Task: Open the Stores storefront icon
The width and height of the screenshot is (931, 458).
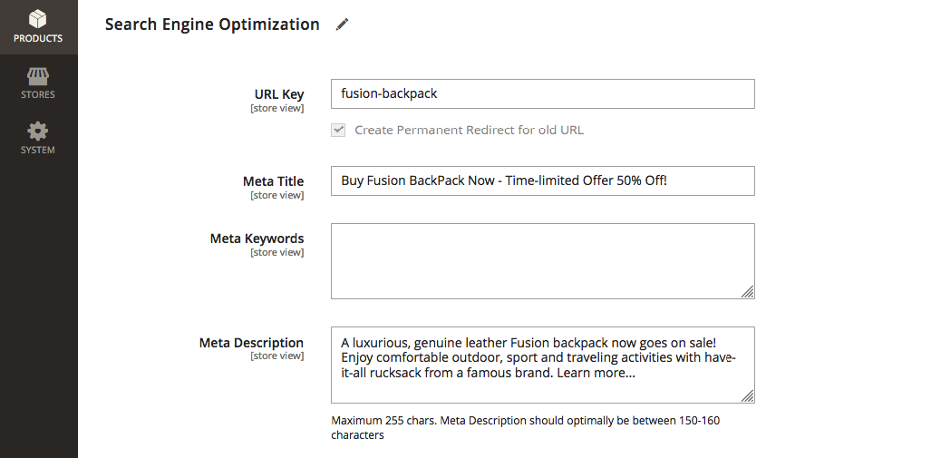Action: point(38,76)
